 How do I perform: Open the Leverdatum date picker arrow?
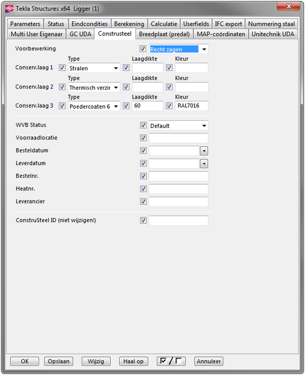[204, 164]
